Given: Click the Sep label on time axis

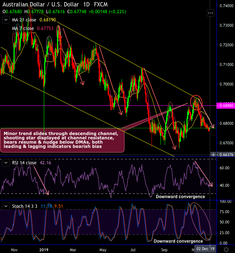Looking at the screenshot, I should click(164, 250).
